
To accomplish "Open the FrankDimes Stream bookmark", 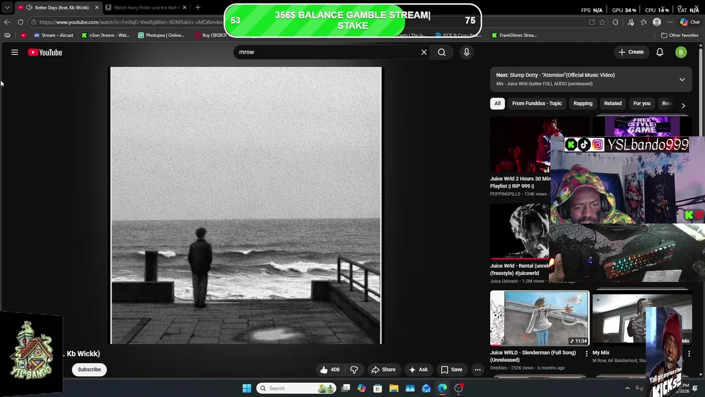I will point(514,35).
